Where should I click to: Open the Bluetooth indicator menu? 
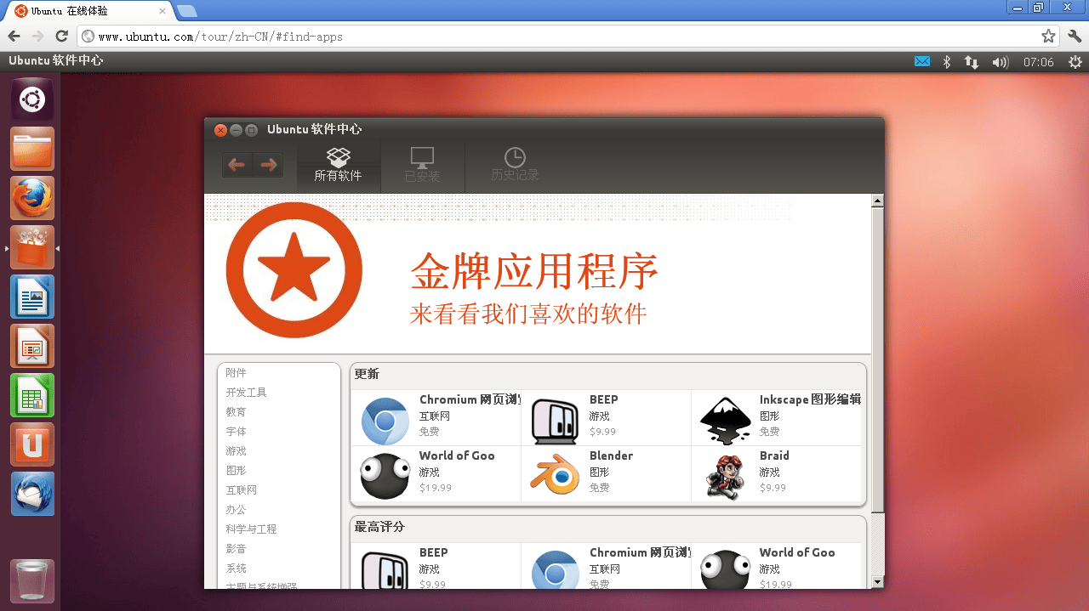947,62
